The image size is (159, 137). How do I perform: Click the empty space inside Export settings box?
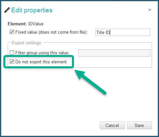pos(111,62)
